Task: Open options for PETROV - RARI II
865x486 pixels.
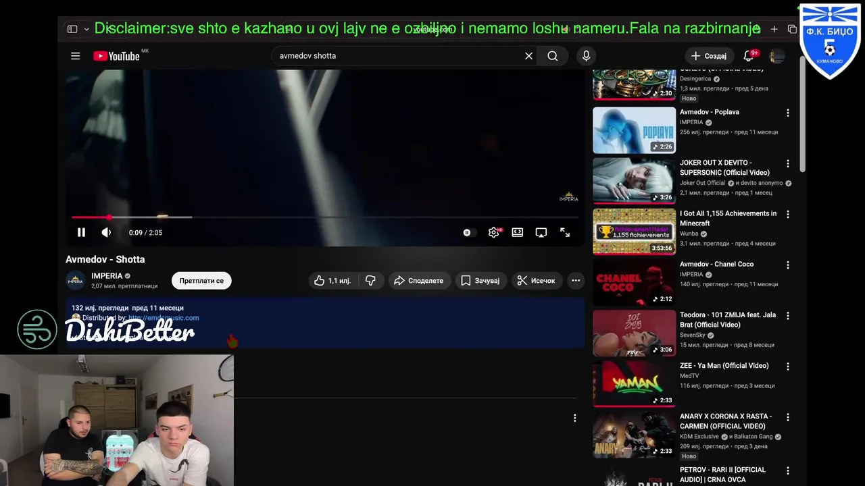Action: point(787,470)
